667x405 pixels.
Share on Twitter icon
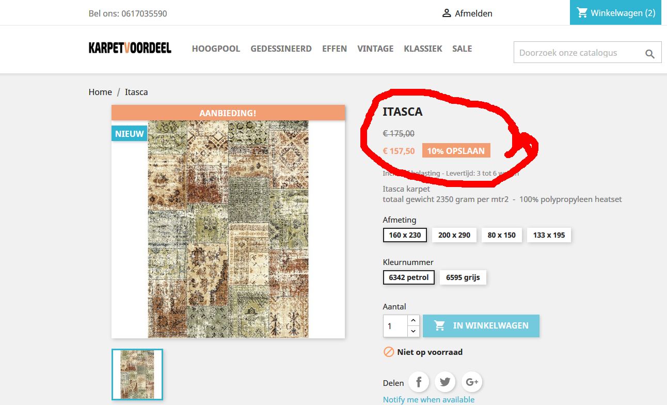446,382
